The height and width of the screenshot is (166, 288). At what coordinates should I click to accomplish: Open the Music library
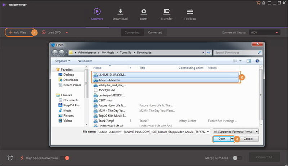65,110
